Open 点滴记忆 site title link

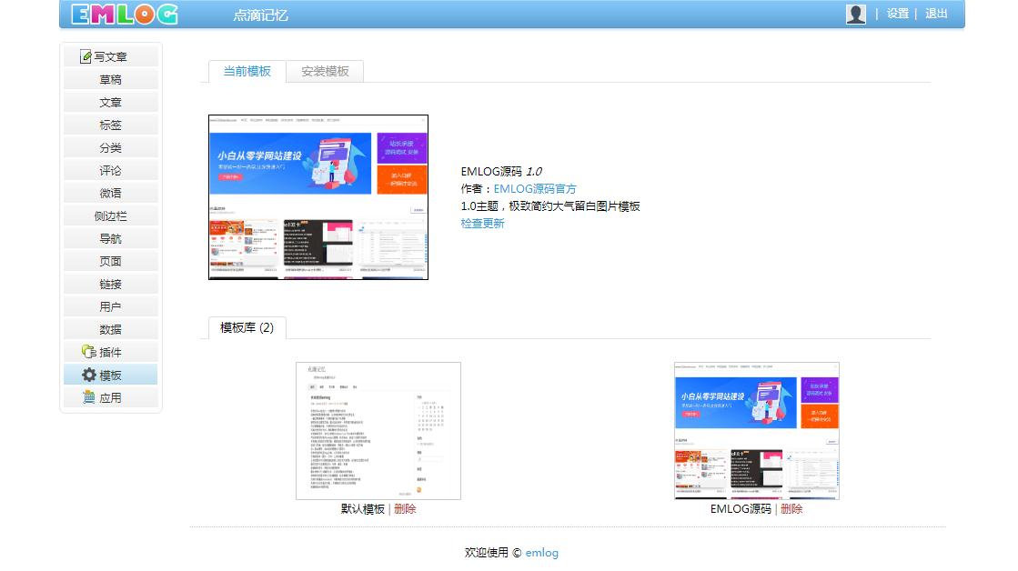(x=260, y=15)
